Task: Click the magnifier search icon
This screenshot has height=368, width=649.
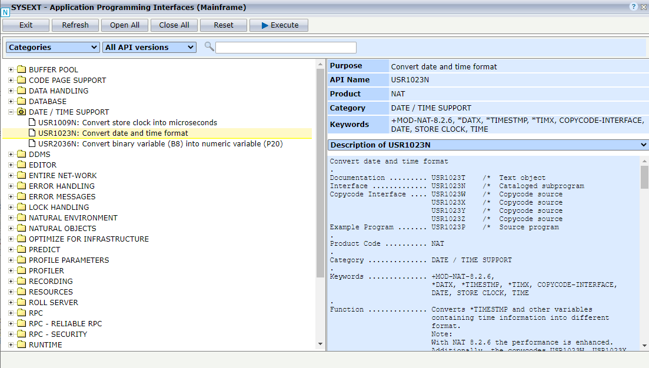Action: click(x=209, y=47)
